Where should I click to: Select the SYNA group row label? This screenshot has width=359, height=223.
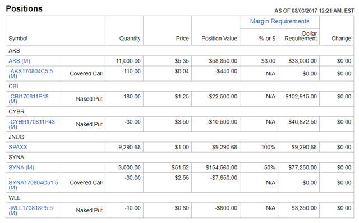[16, 158]
